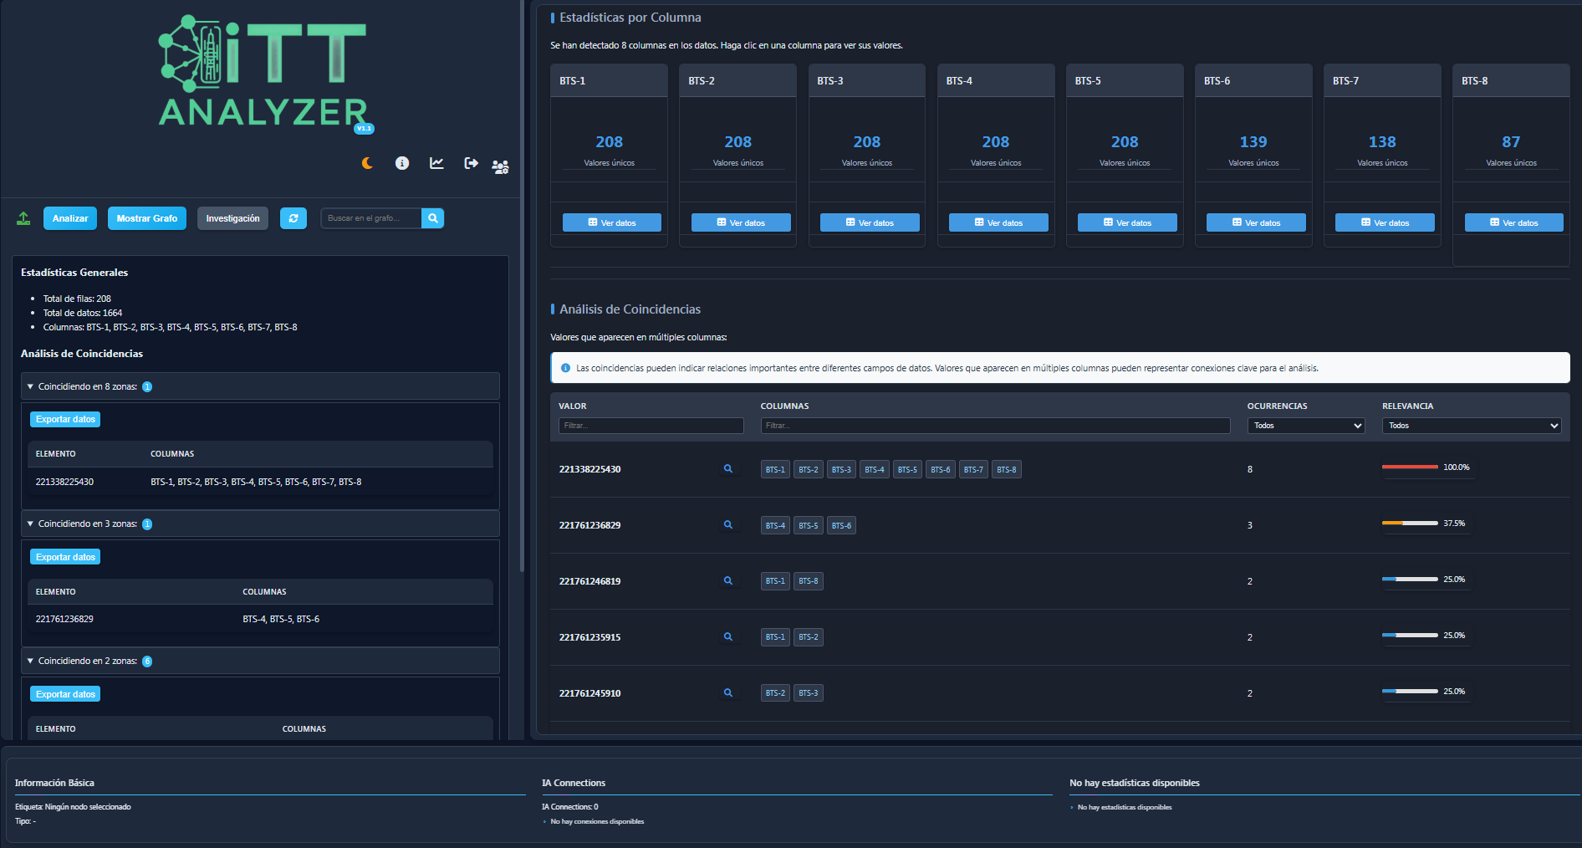Click the 100.0% relevance bar
This screenshot has width=1582, height=848.
coord(1410,467)
